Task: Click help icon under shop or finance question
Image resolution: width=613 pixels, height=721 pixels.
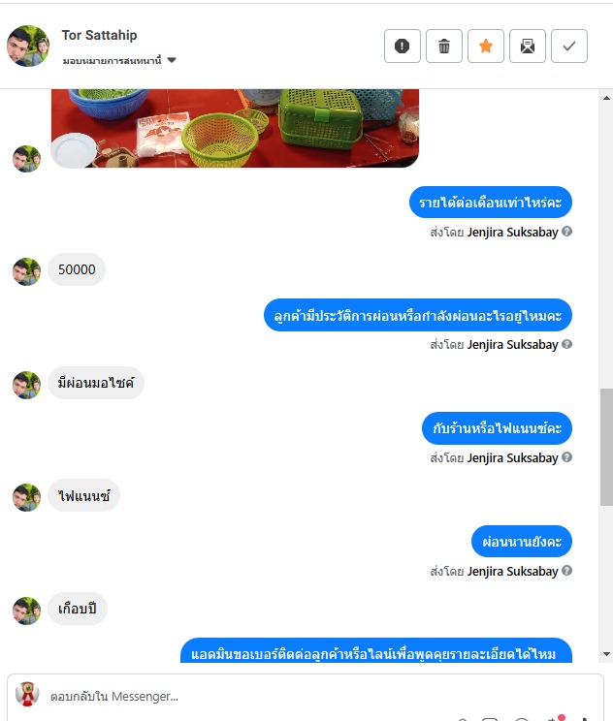Action: [x=567, y=457]
